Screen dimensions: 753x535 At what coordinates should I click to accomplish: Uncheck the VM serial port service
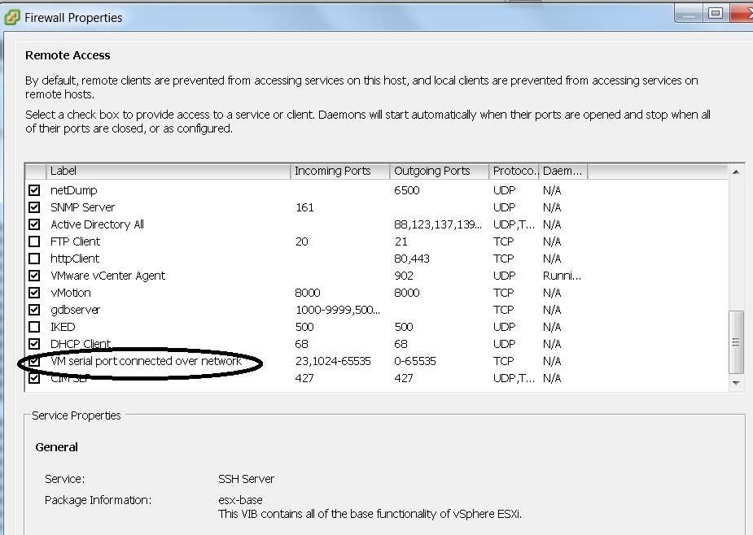pyautogui.click(x=34, y=361)
